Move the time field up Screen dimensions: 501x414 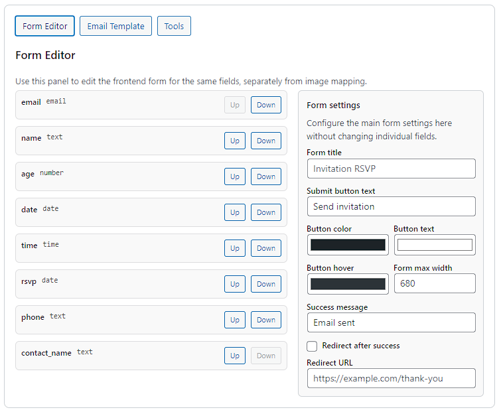[x=234, y=248]
